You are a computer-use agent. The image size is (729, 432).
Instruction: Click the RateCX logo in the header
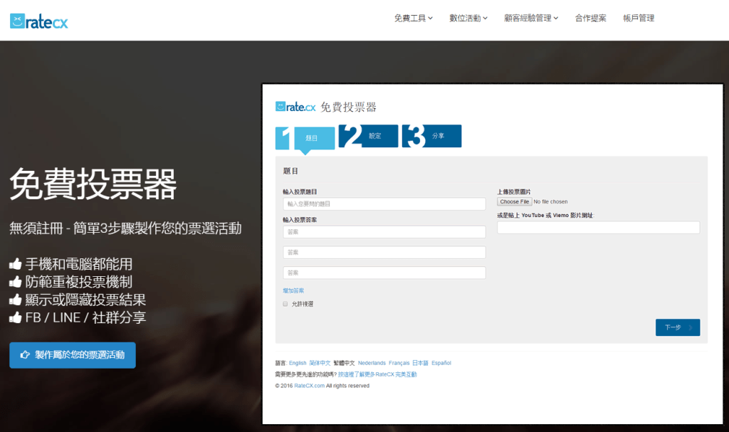[x=39, y=21]
